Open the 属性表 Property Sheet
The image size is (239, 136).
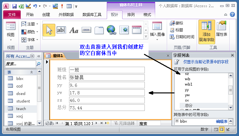[x=221, y=29]
